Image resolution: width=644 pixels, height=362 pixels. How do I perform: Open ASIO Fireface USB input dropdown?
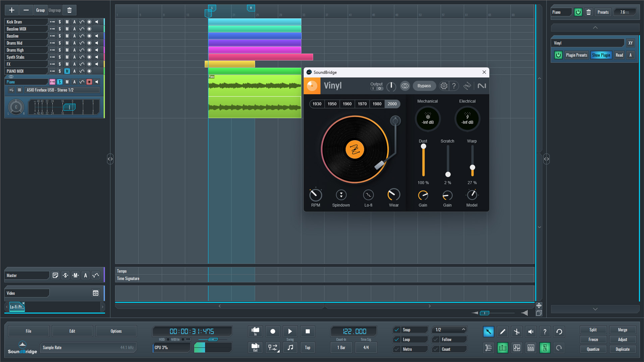click(62, 90)
